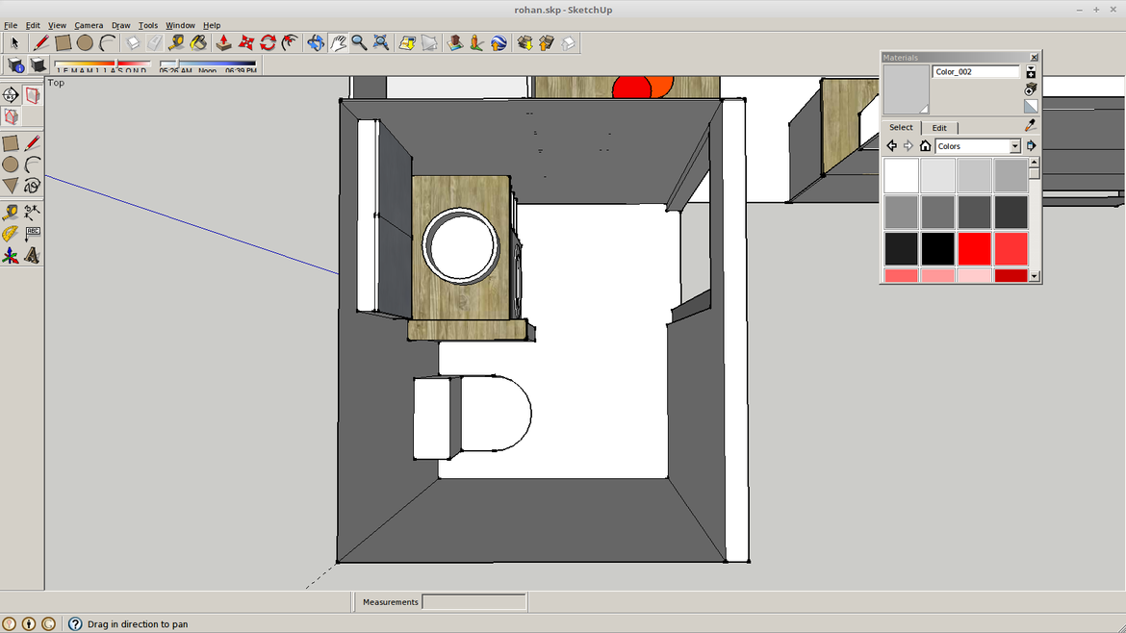The width and height of the screenshot is (1126, 633).
Task: Choose the Push/Pull tool
Action: pos(223,42)
